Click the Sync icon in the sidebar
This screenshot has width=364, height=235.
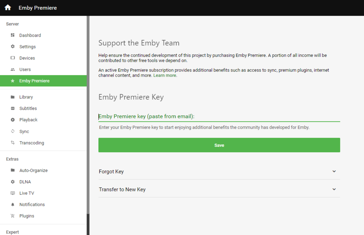pyautogui.click(x=13, y=131)
